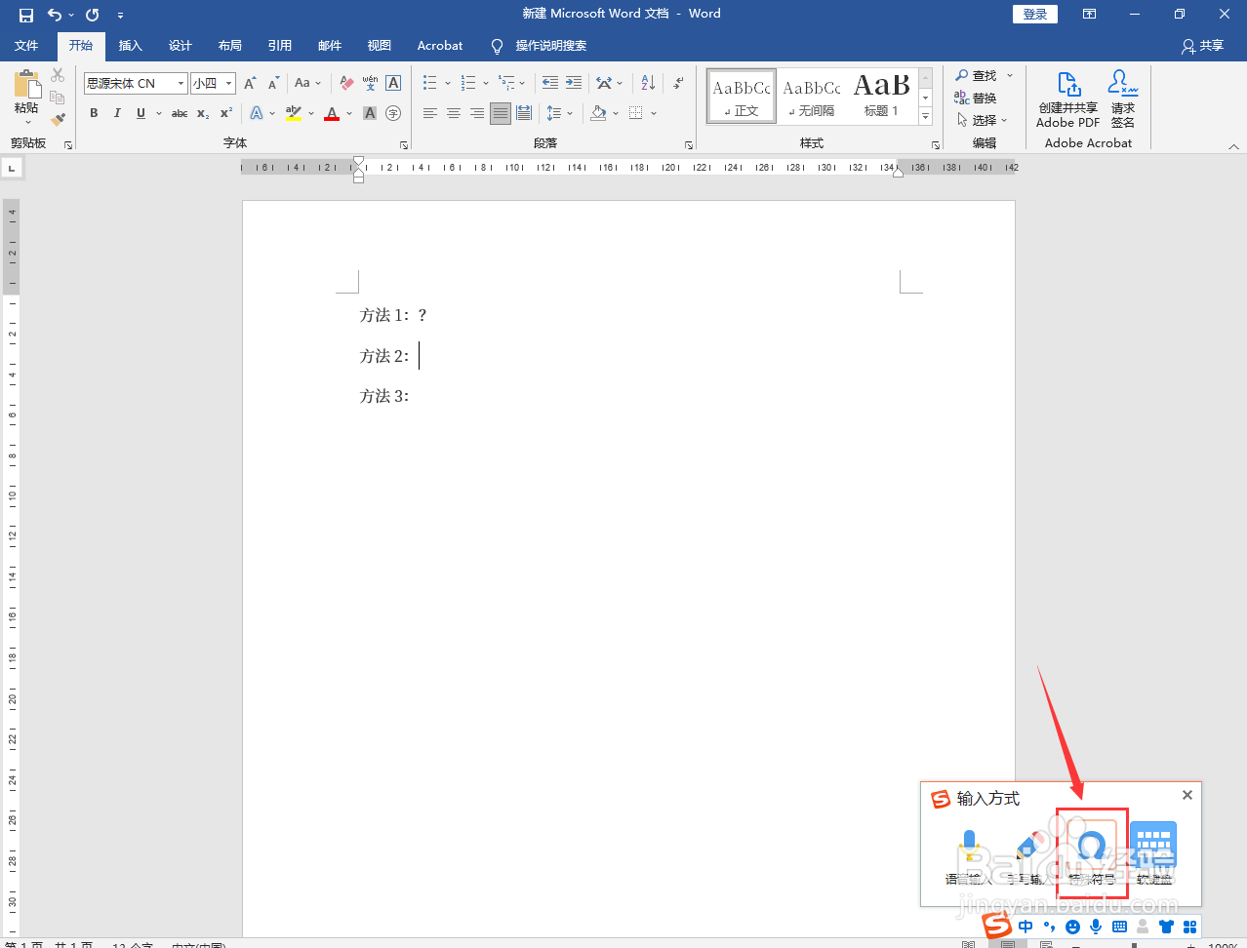Switch to the Acrobat tab
Image resolution: width=1247 pixels, height=948 pixels.
point(440,46)
